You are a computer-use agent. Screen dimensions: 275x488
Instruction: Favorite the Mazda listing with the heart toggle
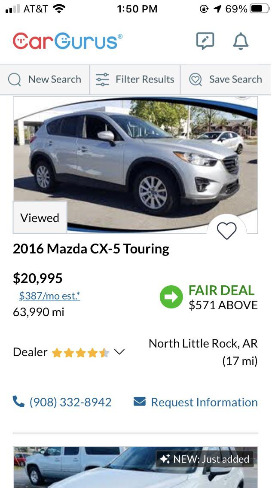(x=227, y=230)
